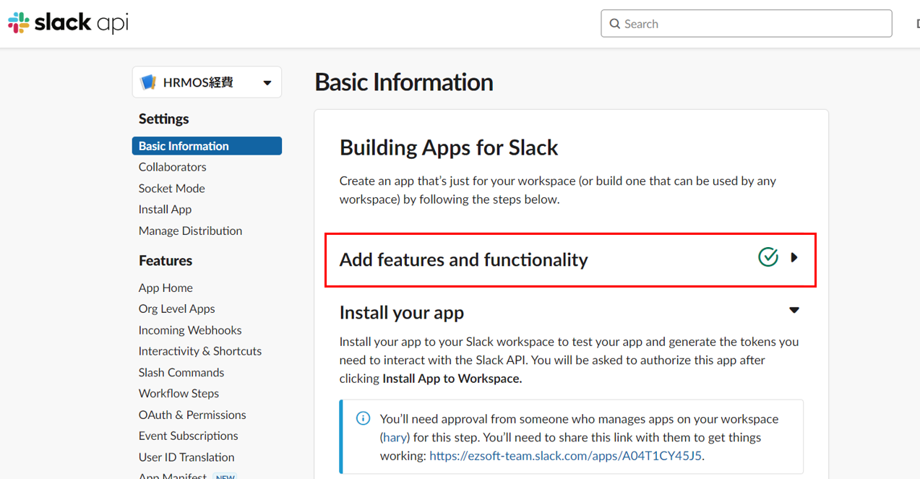Open App Home feature page

coord(165,288)
